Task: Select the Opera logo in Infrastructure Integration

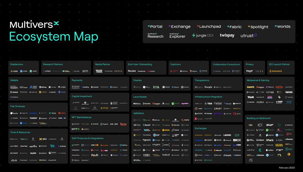Action: coord(237,113)
